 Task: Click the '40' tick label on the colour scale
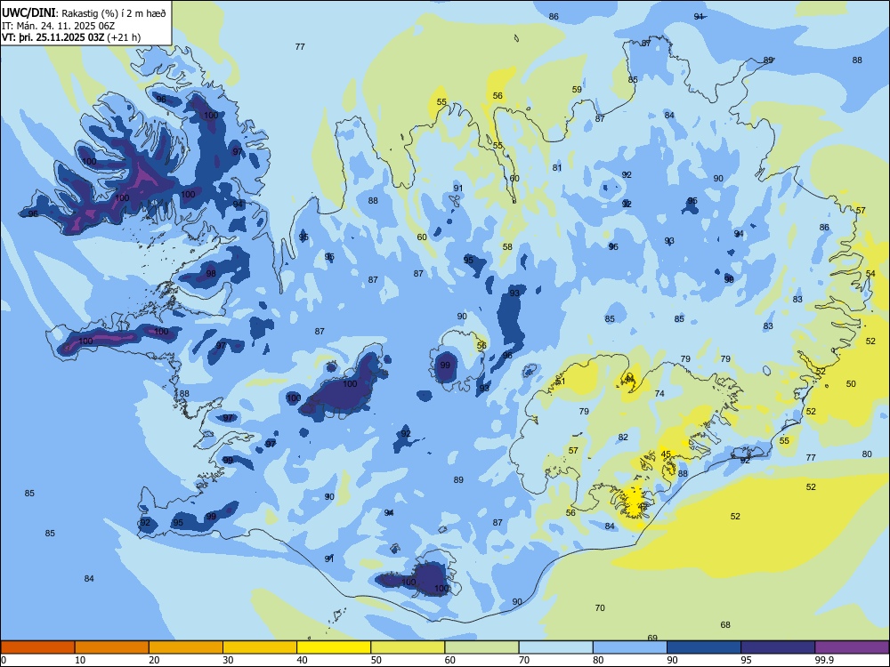302,660
